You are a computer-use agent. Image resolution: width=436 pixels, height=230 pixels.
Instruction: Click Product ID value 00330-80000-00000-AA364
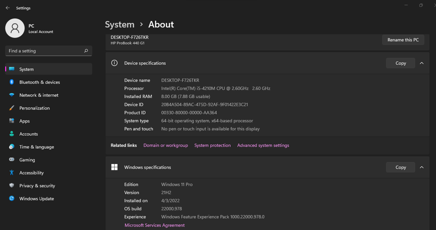point(189,113)
